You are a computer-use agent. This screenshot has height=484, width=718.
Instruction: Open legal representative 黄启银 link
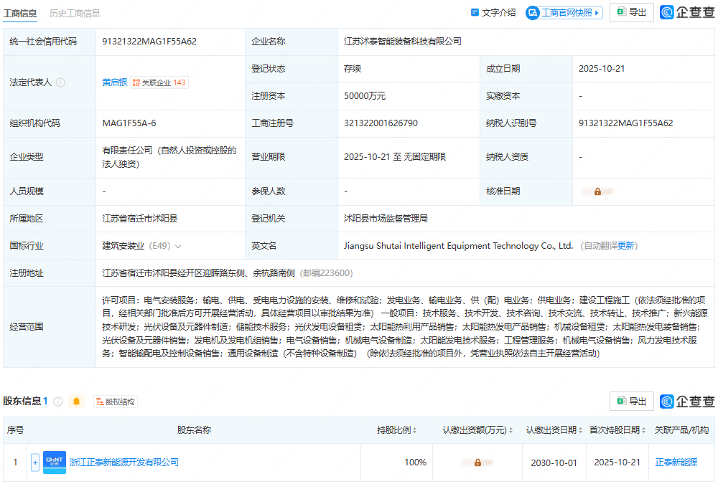pos(114,82)
